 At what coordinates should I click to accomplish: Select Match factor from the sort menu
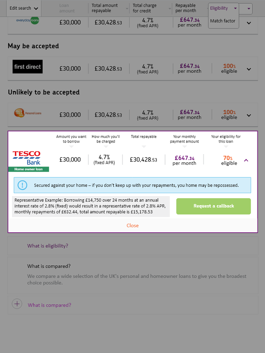[223, 21]
